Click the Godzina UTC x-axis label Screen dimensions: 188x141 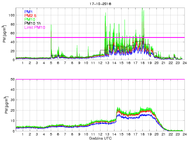click(x=100, y=138)
